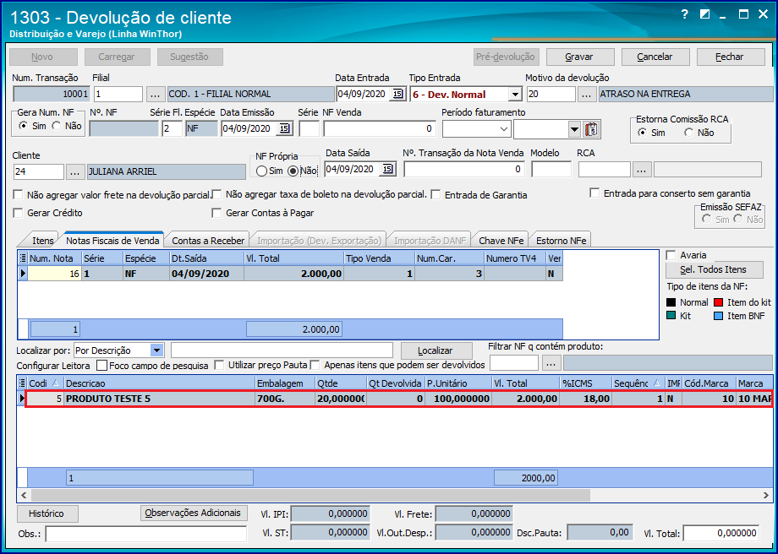Click NF Venda input field
The width and height of the screenshot is (778, 554).
click(x=379, y=128)
